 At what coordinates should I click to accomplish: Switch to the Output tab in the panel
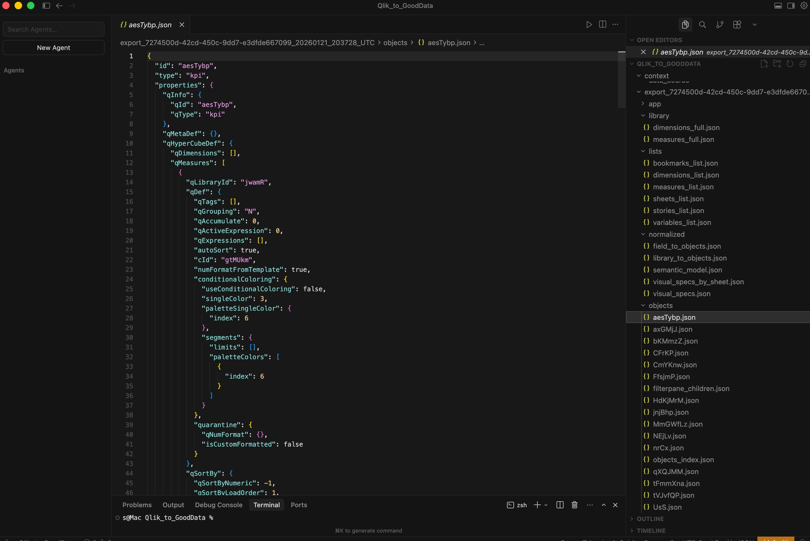click(x=173, y=505)
